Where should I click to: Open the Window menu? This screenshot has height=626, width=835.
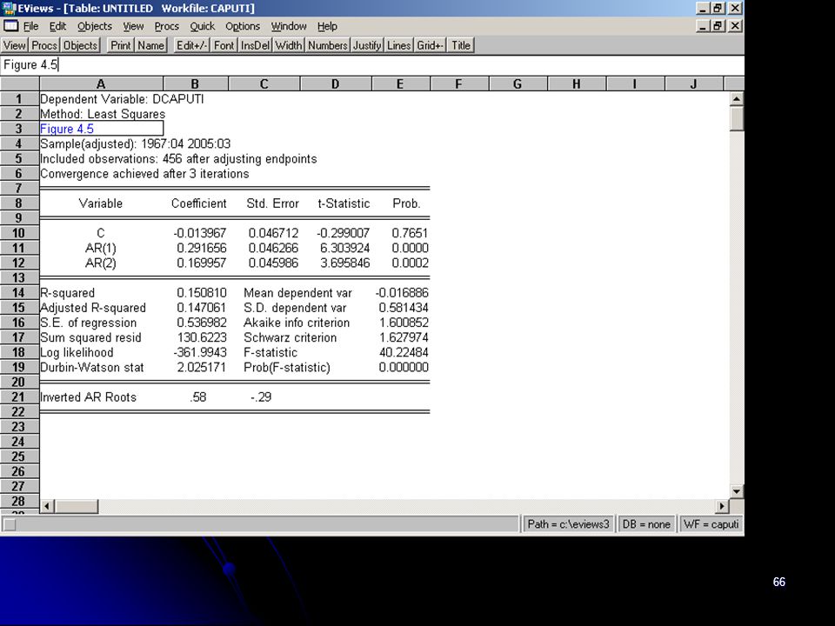289,26
